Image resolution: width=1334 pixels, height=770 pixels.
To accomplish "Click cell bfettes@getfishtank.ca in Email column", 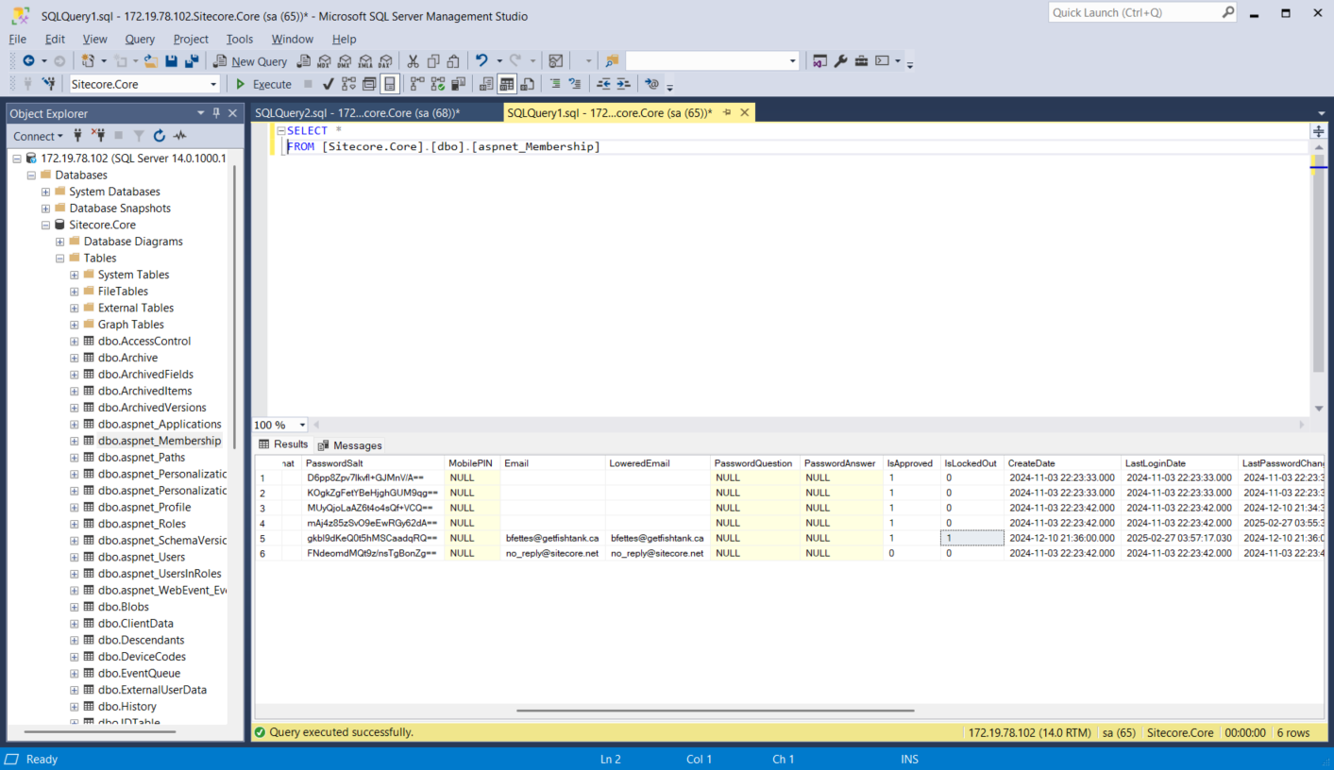I will coord(552,538).
